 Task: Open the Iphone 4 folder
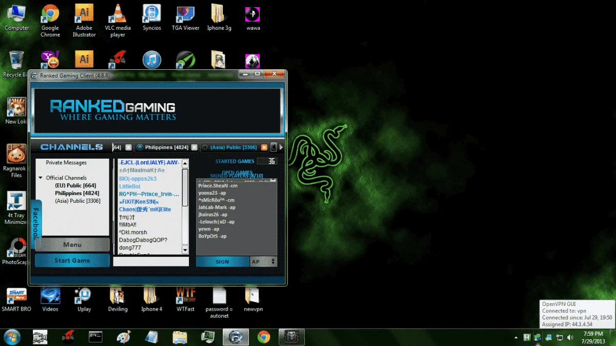pos(151,299)
